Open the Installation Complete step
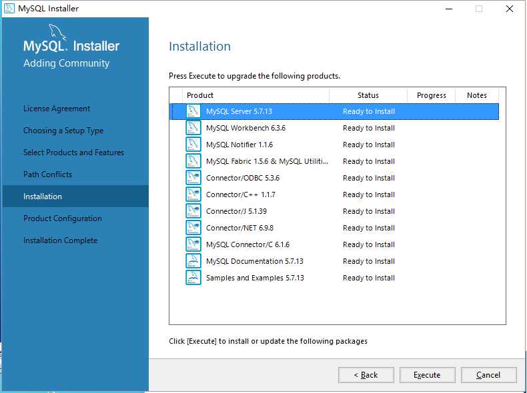The width and height of the screenshot is (527, 393). 61,240
